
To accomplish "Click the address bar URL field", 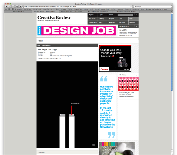I will pyautogui.click(x=77, y=7).
